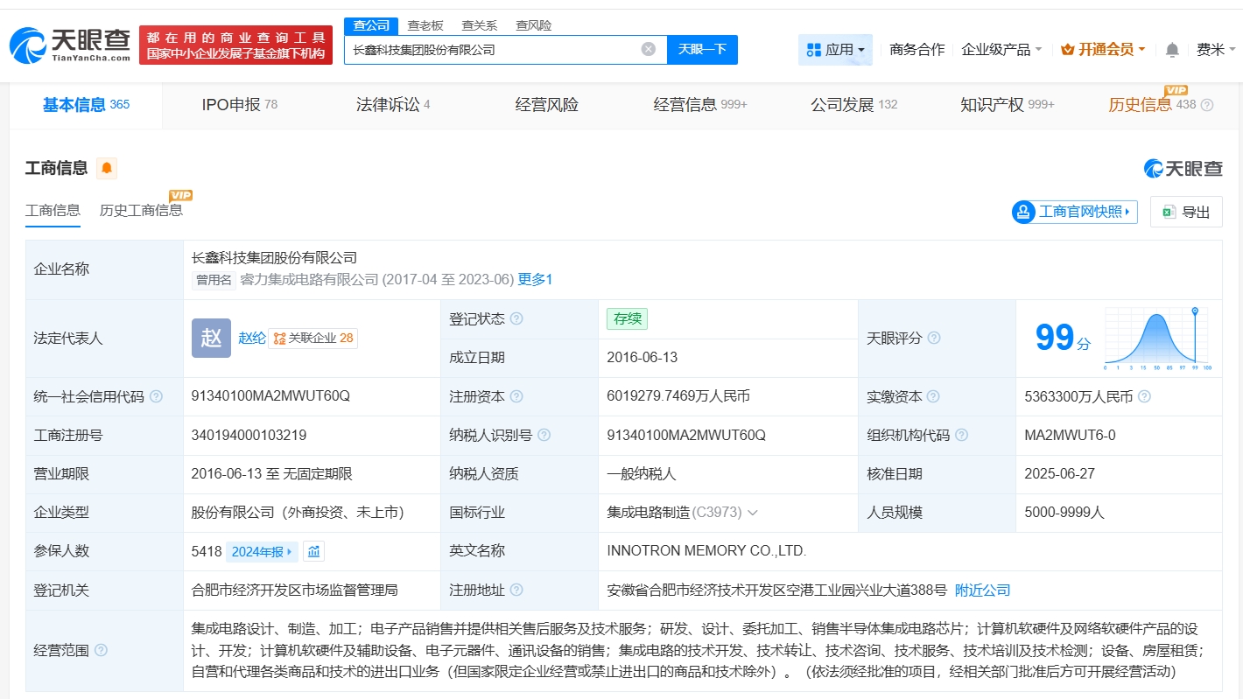Switch to the 经营风险 tab
Viewport: 1243px width, 699px height.
pyautogui.click(x=547, y=105)
